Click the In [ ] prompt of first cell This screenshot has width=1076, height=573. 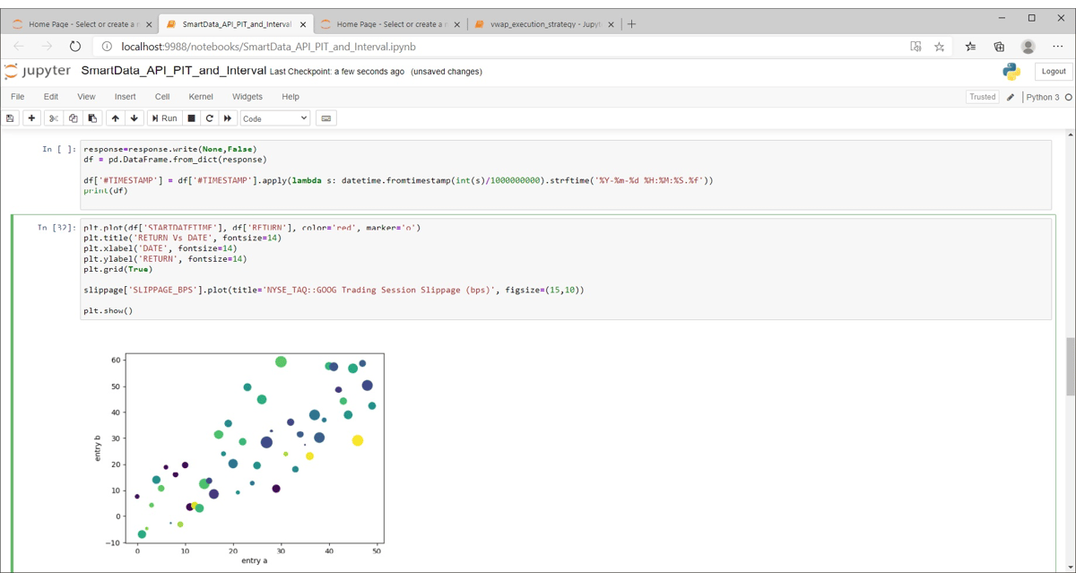coord(59,149)
